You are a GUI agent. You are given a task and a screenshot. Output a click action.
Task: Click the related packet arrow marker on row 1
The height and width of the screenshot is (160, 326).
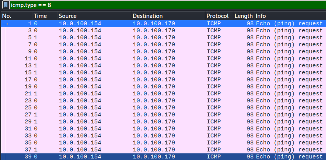[5, 24]
